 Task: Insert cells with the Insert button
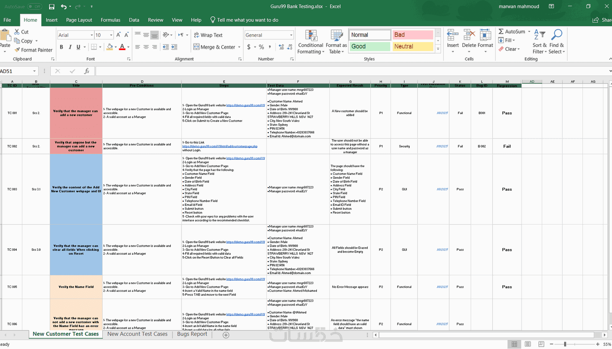tap(453, 42)
